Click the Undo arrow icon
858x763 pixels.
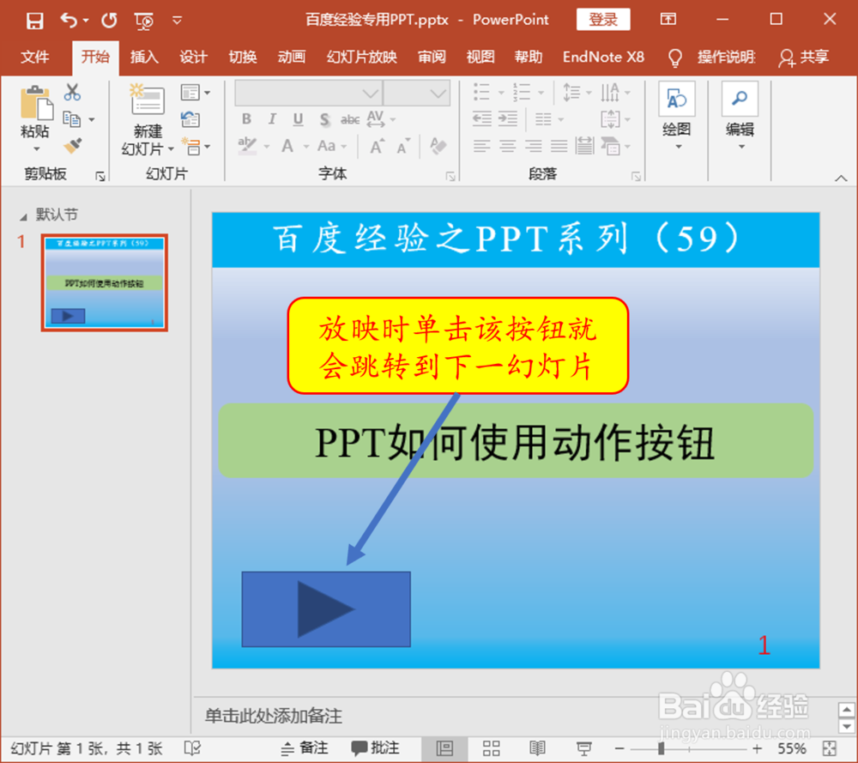69,21
